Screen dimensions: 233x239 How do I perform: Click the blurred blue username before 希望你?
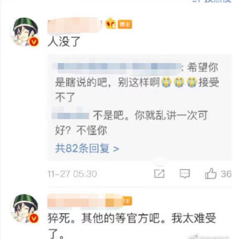pyautogui.click(x=118, y=68)
